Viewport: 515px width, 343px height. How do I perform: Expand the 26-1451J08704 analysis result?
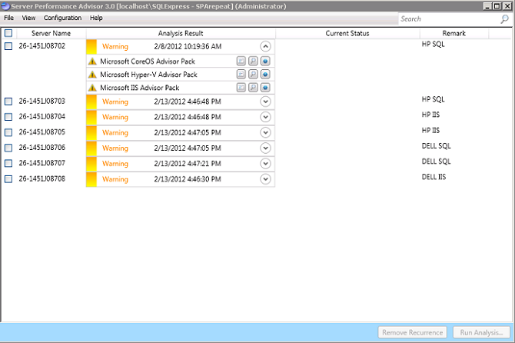265,117
